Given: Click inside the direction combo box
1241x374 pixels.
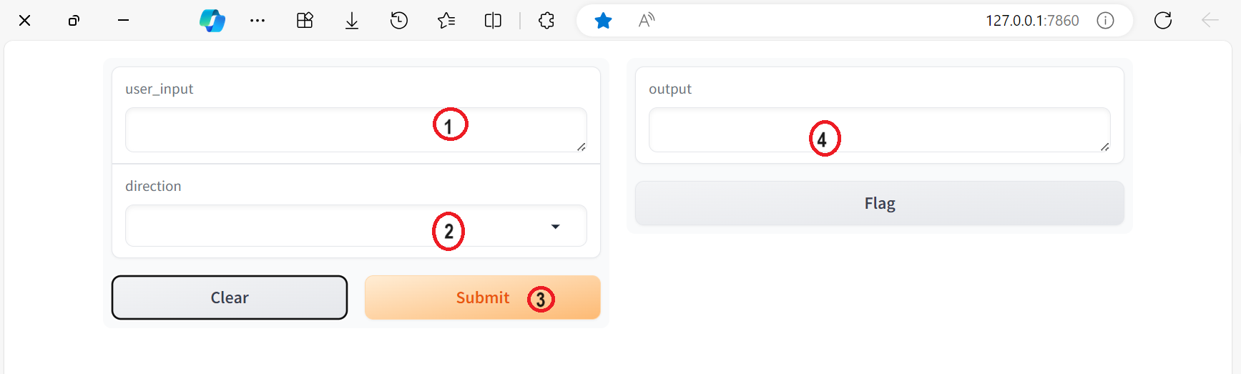Looking at the screenshot, I should tap(356, 226).
